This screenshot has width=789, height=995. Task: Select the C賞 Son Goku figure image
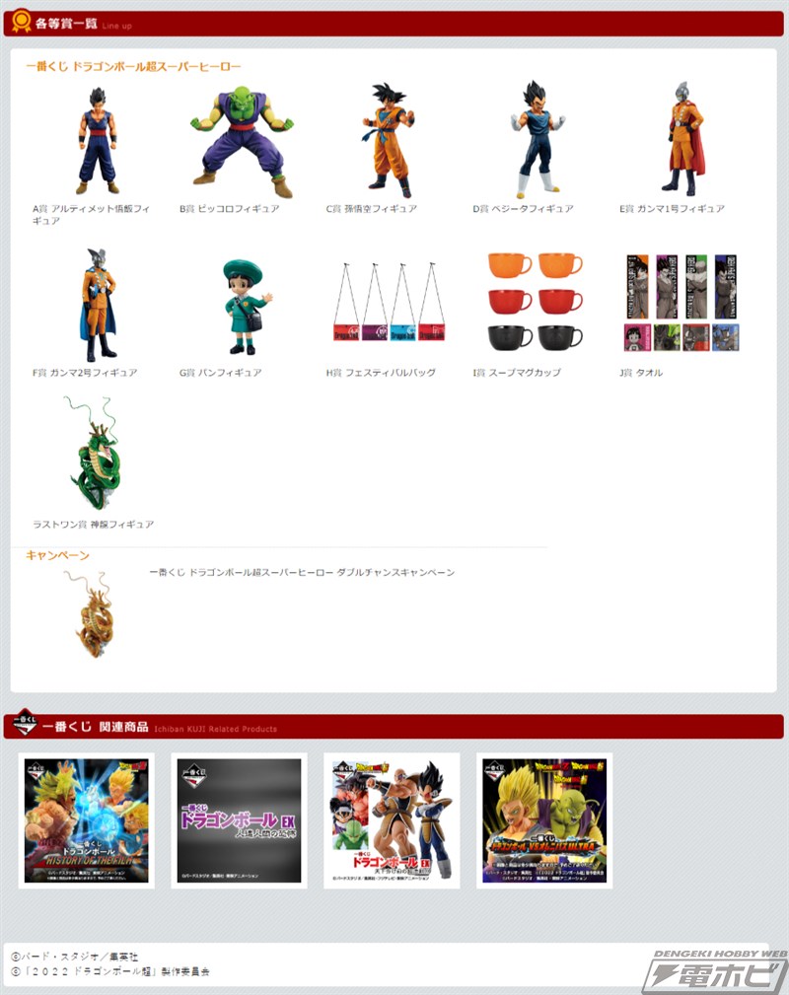pos(389,140)
